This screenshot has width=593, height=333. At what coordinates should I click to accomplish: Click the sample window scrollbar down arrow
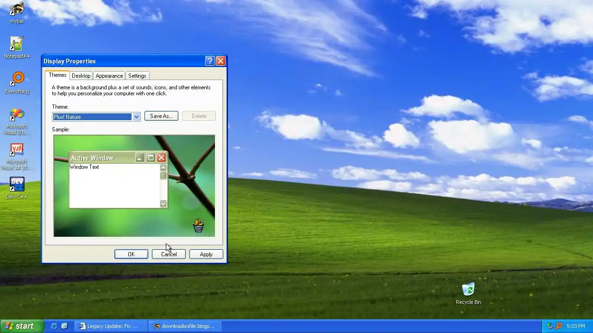click(x=163, y=203)
